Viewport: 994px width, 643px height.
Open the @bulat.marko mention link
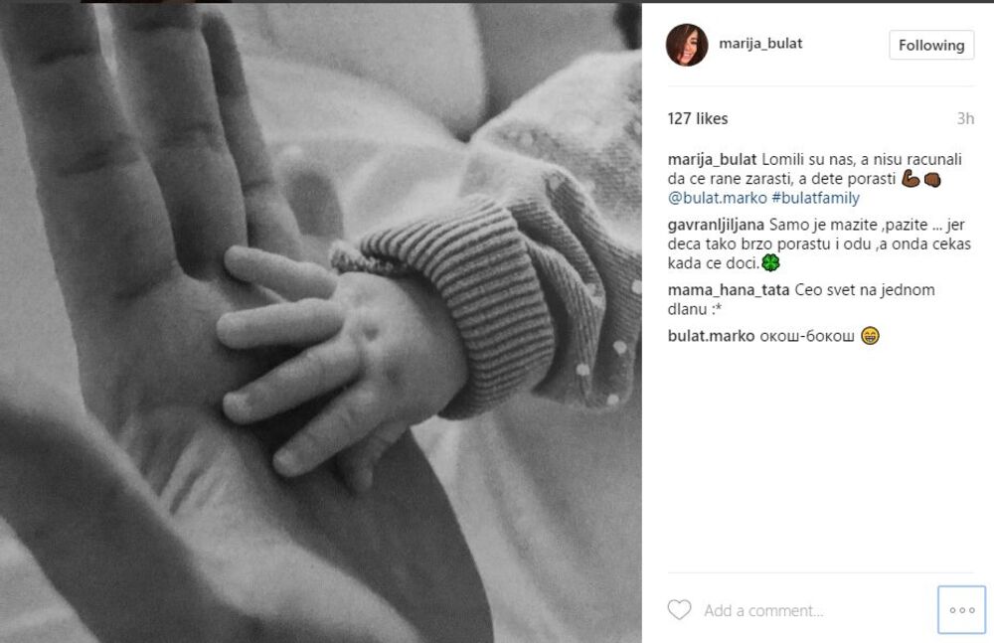click(x=717, y=198)
